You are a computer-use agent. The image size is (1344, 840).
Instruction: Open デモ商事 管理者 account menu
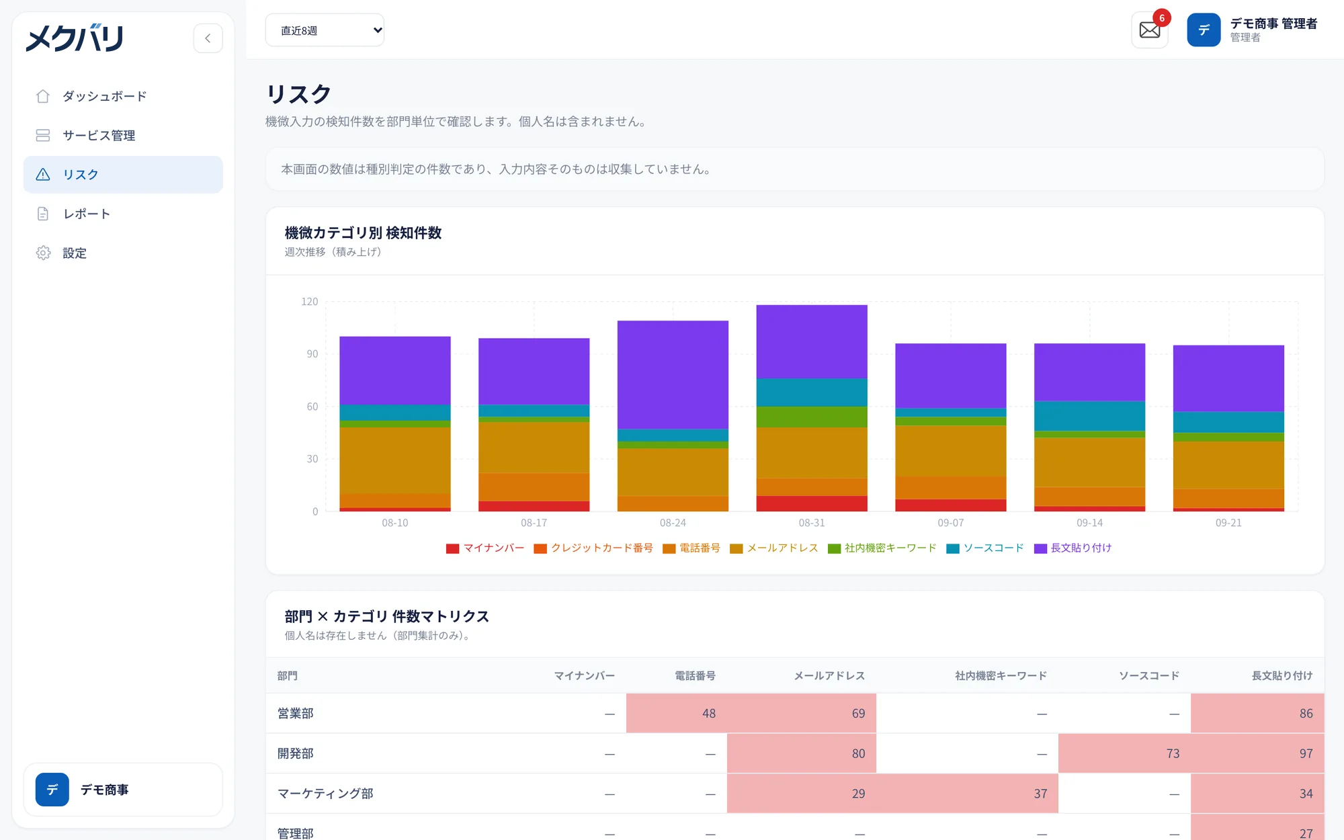(1253, 30)
